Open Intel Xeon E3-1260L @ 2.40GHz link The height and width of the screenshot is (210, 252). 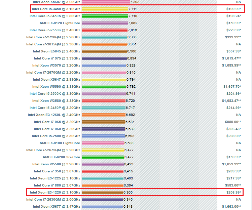[x=54, y=115]
